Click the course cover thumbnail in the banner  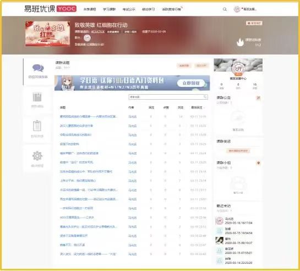click(x=48, y=34)
